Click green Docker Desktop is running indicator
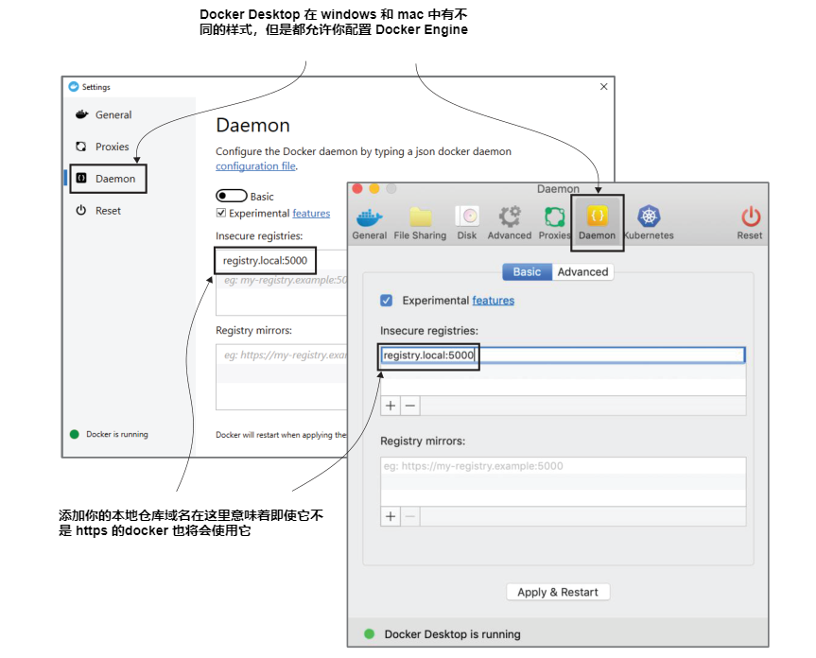This screenshot has width=816, height=658. point(370,633)
